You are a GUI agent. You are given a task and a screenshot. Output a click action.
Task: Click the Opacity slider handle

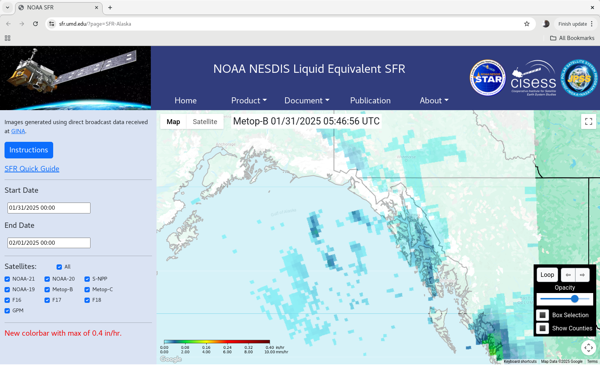[x=575, y=299]
